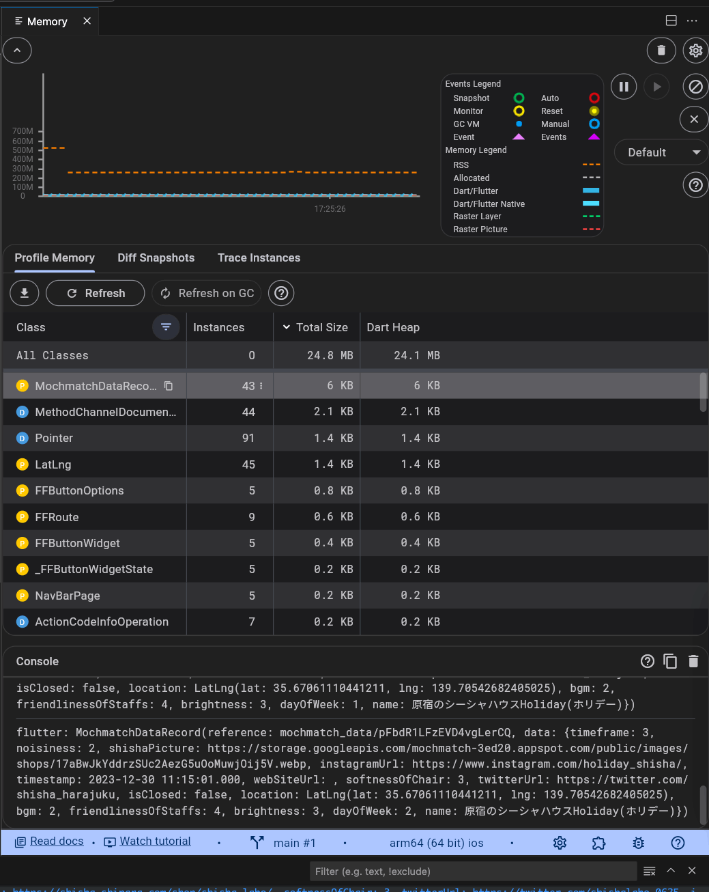Screen dimensions: 709x892
Task: Close the bottom panel X icon
Action: [x=692, y=870]
